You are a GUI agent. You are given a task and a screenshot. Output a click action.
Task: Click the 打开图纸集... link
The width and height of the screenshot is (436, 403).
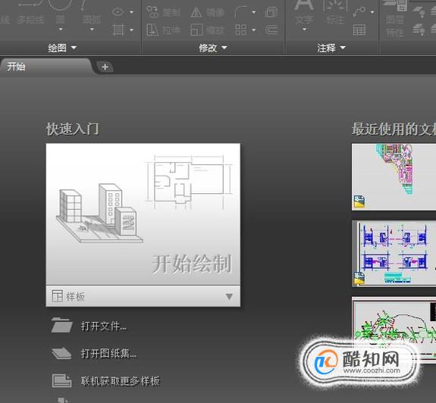(108, 353)
